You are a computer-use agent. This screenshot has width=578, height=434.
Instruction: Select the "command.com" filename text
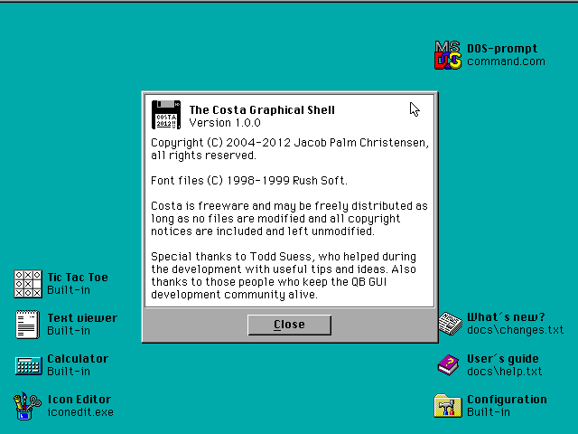click(x=506, y=61)
